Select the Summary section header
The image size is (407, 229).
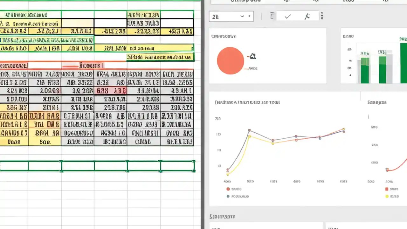tap(222, 216)
